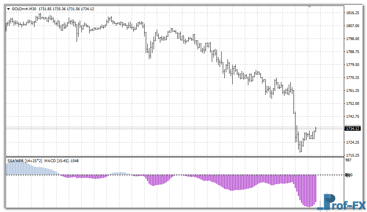Click the 1770.25 level on the price axis
Screen dimensions: 367x212
352,78
